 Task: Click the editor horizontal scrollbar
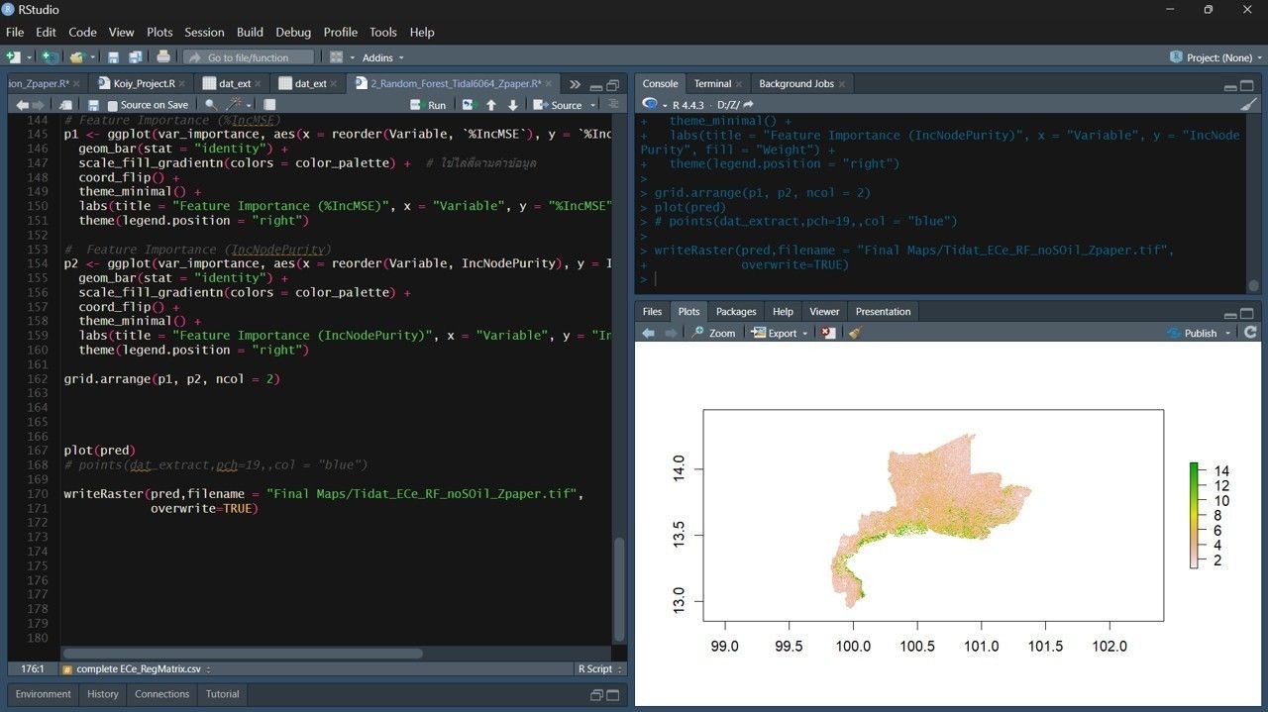243,654
